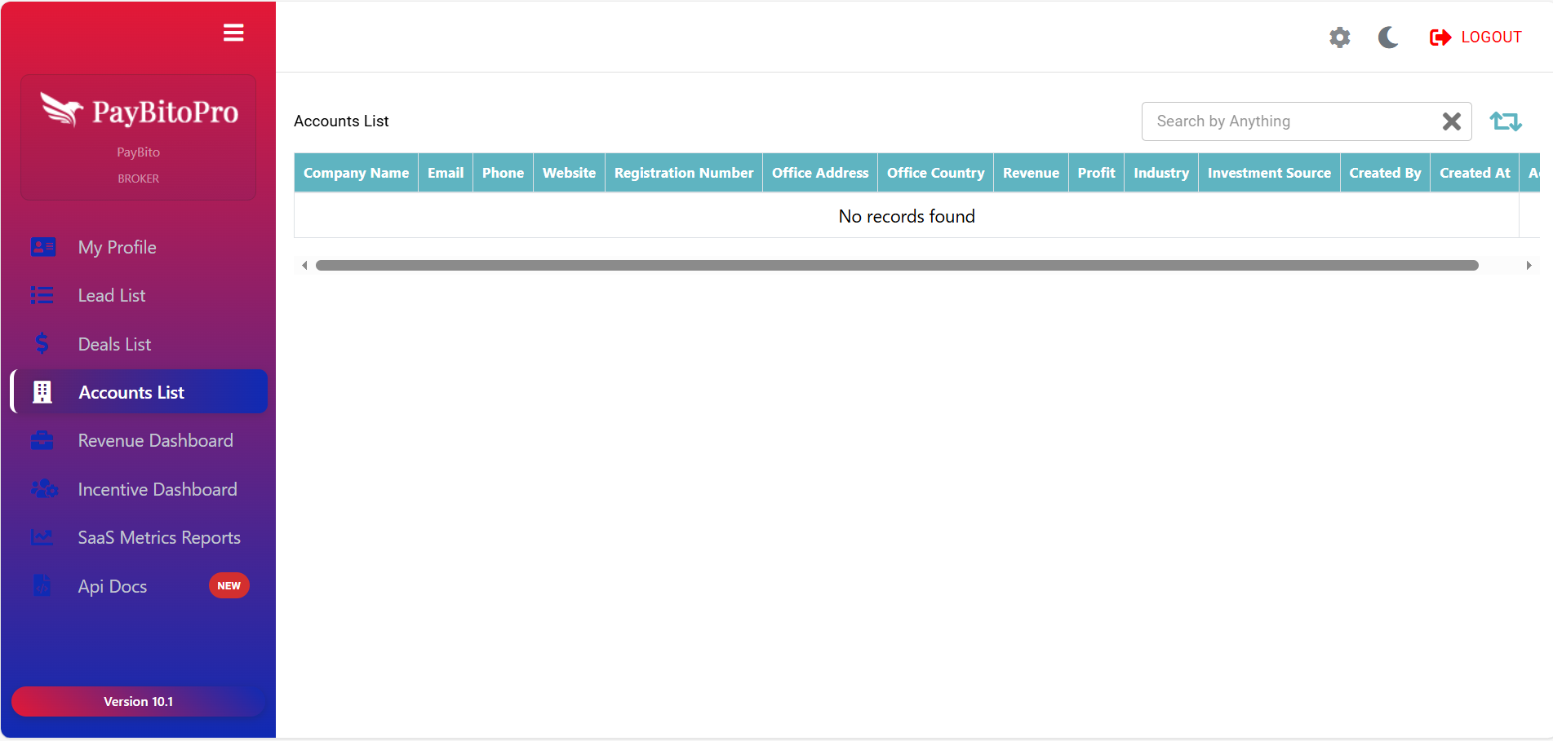The height and width of the screenshot is (741, 1553).
Task: Click the Deals List dollar icon
Action: (42, 344)
